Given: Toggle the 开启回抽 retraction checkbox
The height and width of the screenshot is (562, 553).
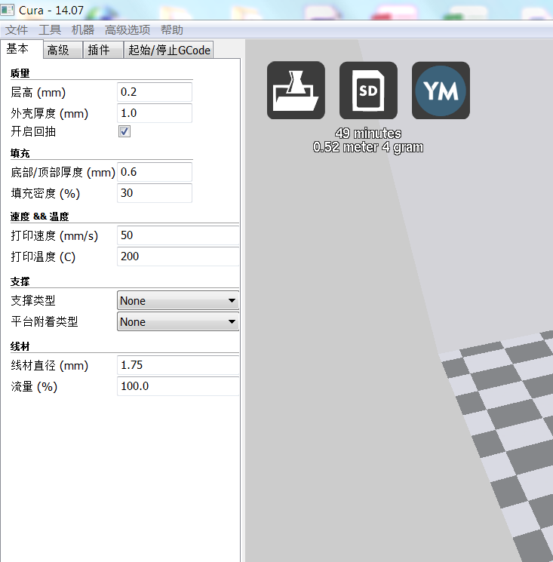Looking at the screenshot, I should pos(124,131).
